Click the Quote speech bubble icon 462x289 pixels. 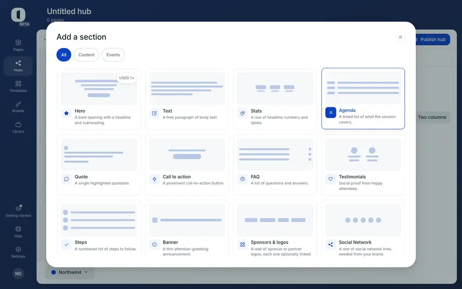66,179
